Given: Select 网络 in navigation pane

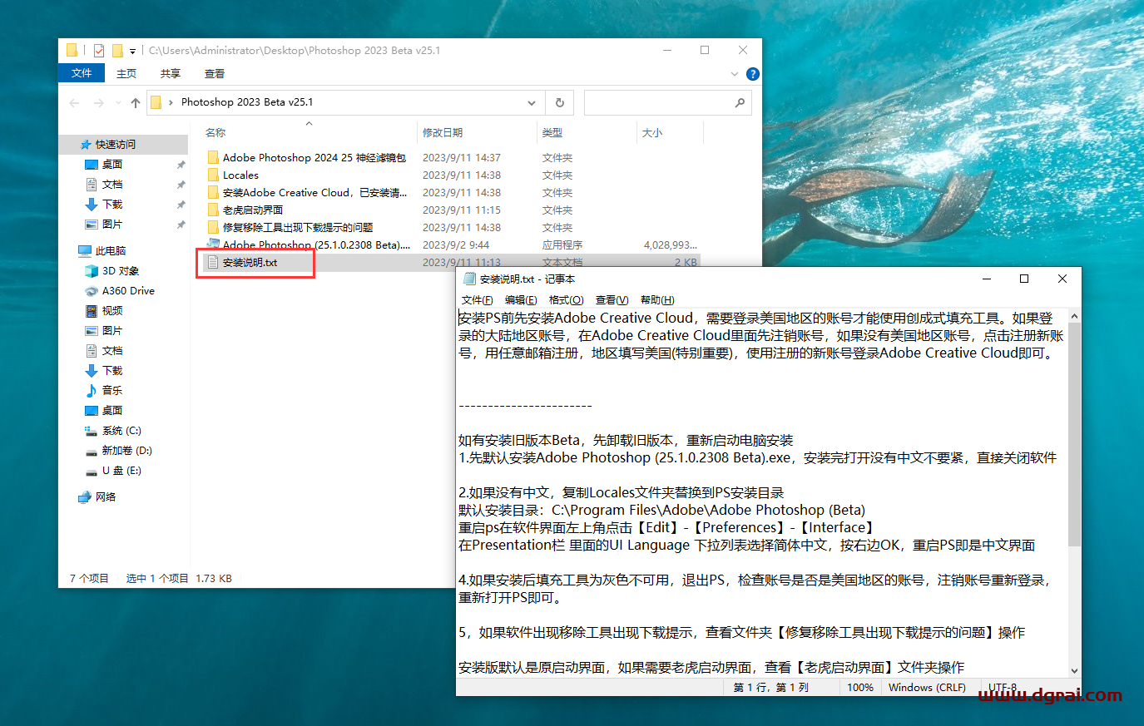Looking at the screenshot, I should coord(105,496).
